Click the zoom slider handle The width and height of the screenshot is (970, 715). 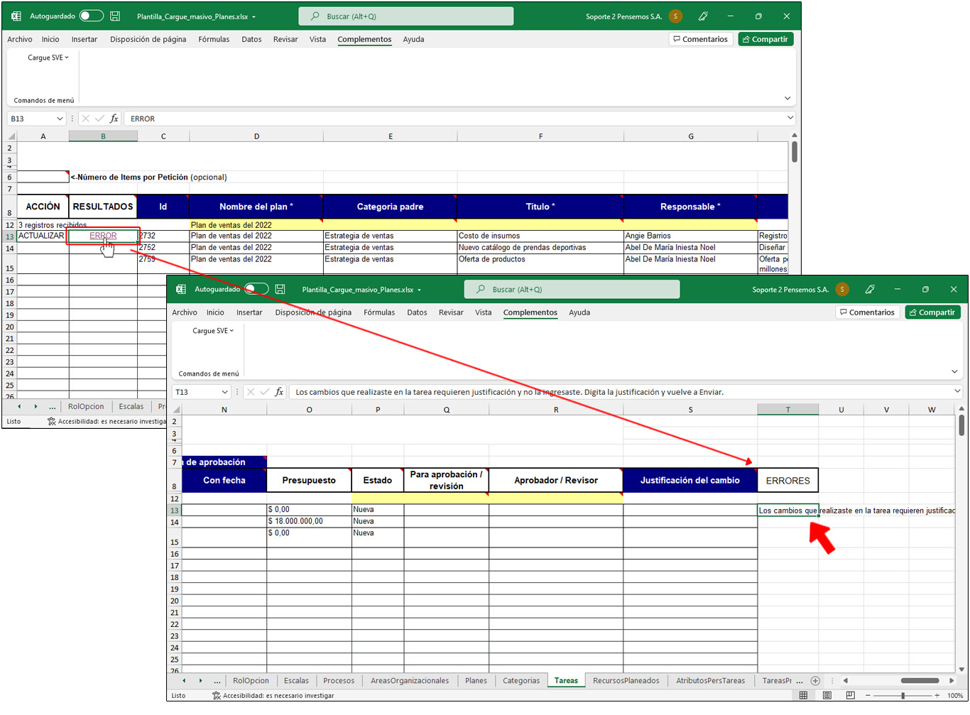point(903,695)
